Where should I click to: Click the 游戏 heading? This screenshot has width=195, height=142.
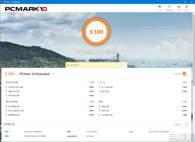tap(101, 102)
